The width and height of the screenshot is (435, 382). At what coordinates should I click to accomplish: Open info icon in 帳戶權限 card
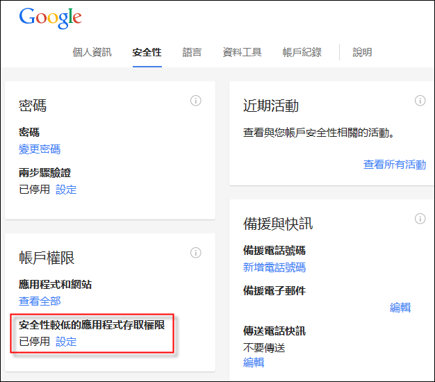click(x=195, y=253)
